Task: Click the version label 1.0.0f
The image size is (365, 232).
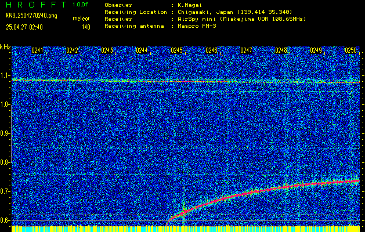Action: click(80, 5)
